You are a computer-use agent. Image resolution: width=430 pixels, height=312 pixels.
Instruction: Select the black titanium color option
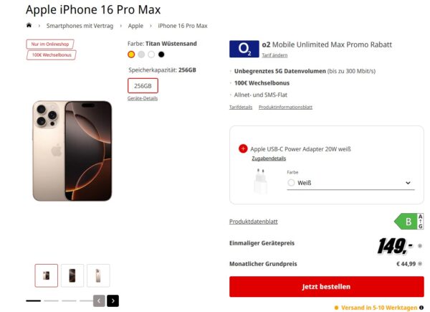tap(161, 55)
